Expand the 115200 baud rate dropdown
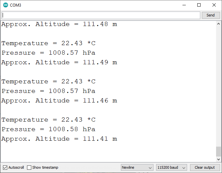This screenshot has width=222, height=173. [x=172, y=167]
